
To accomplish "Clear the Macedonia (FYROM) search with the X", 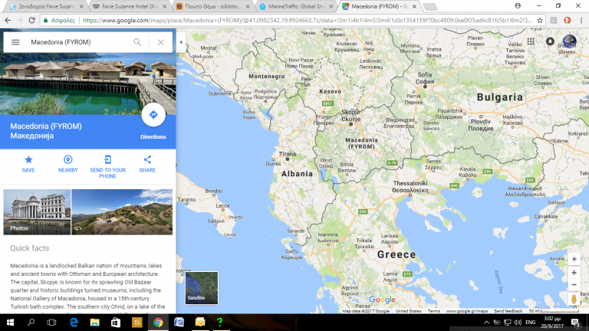I will [161, 42].
